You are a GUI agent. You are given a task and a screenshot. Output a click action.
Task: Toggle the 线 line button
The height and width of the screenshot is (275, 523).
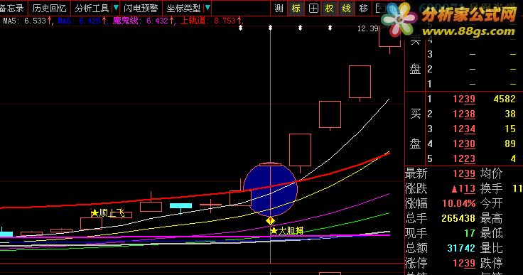pyautogui.click(x=347, y=9)
